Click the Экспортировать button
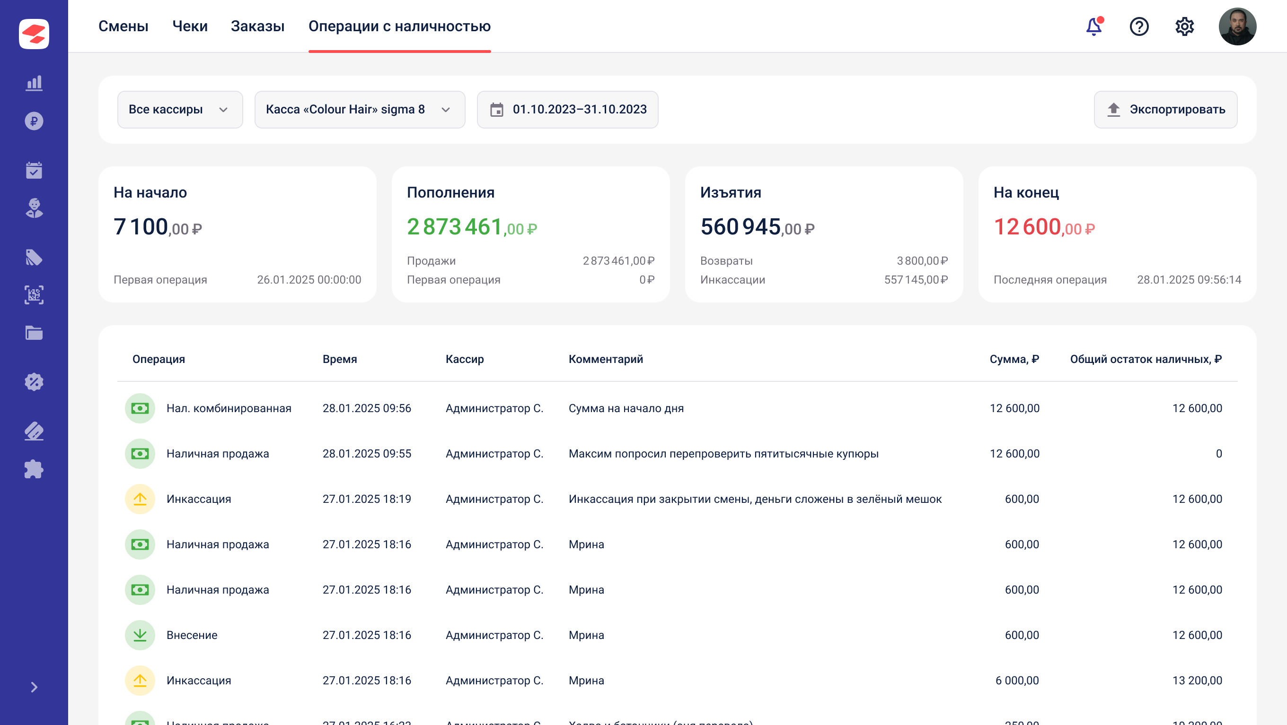Image resolution: width=1287 pixels, height=725 pixels. click(1165, 109)
